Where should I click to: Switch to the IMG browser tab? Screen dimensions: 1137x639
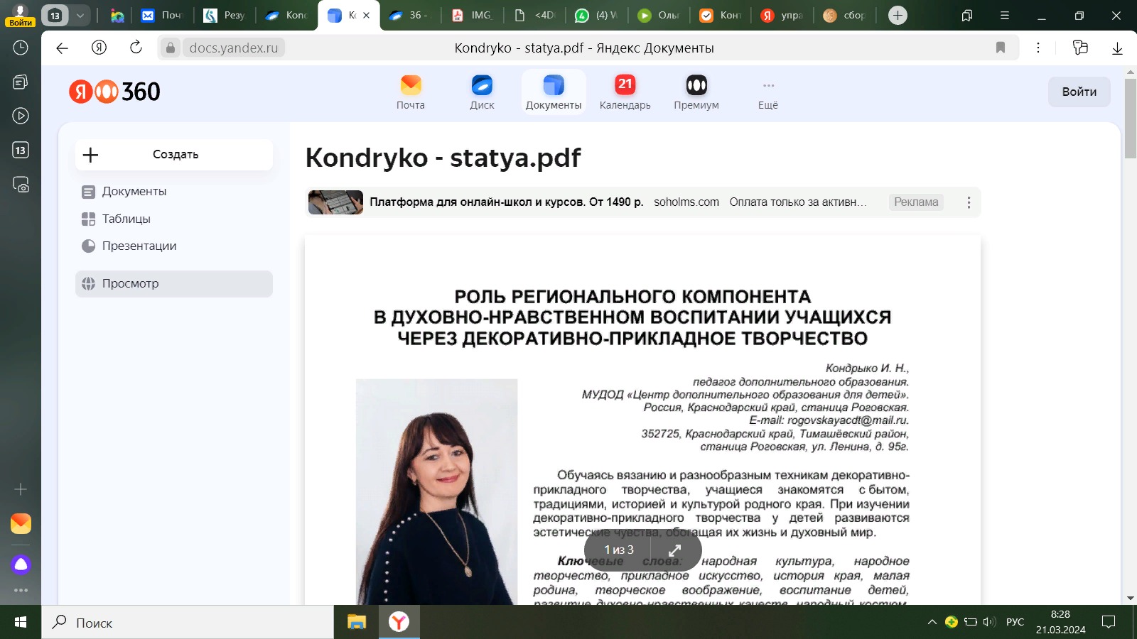click(x=472, y=15)
